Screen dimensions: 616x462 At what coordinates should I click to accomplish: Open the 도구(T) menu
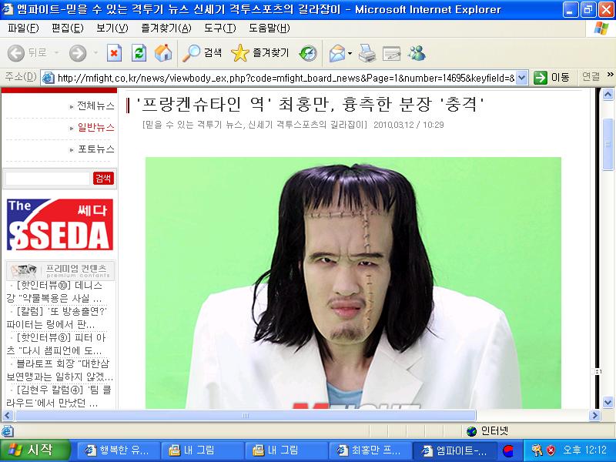tap(220, 28)
